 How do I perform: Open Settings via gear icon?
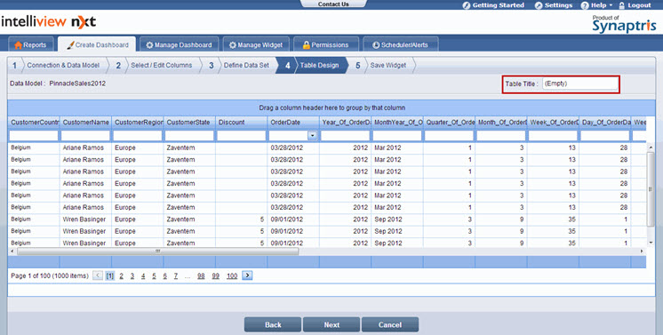(539, 5)
